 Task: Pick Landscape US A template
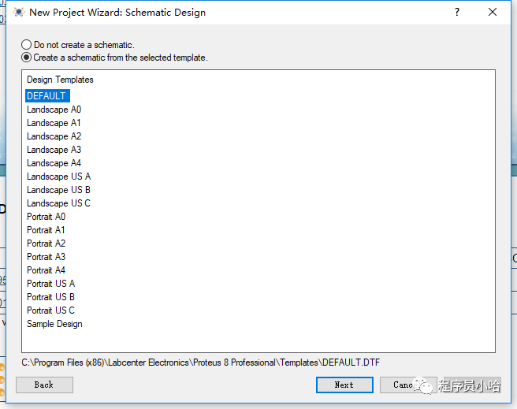click(x=58, y=177)
